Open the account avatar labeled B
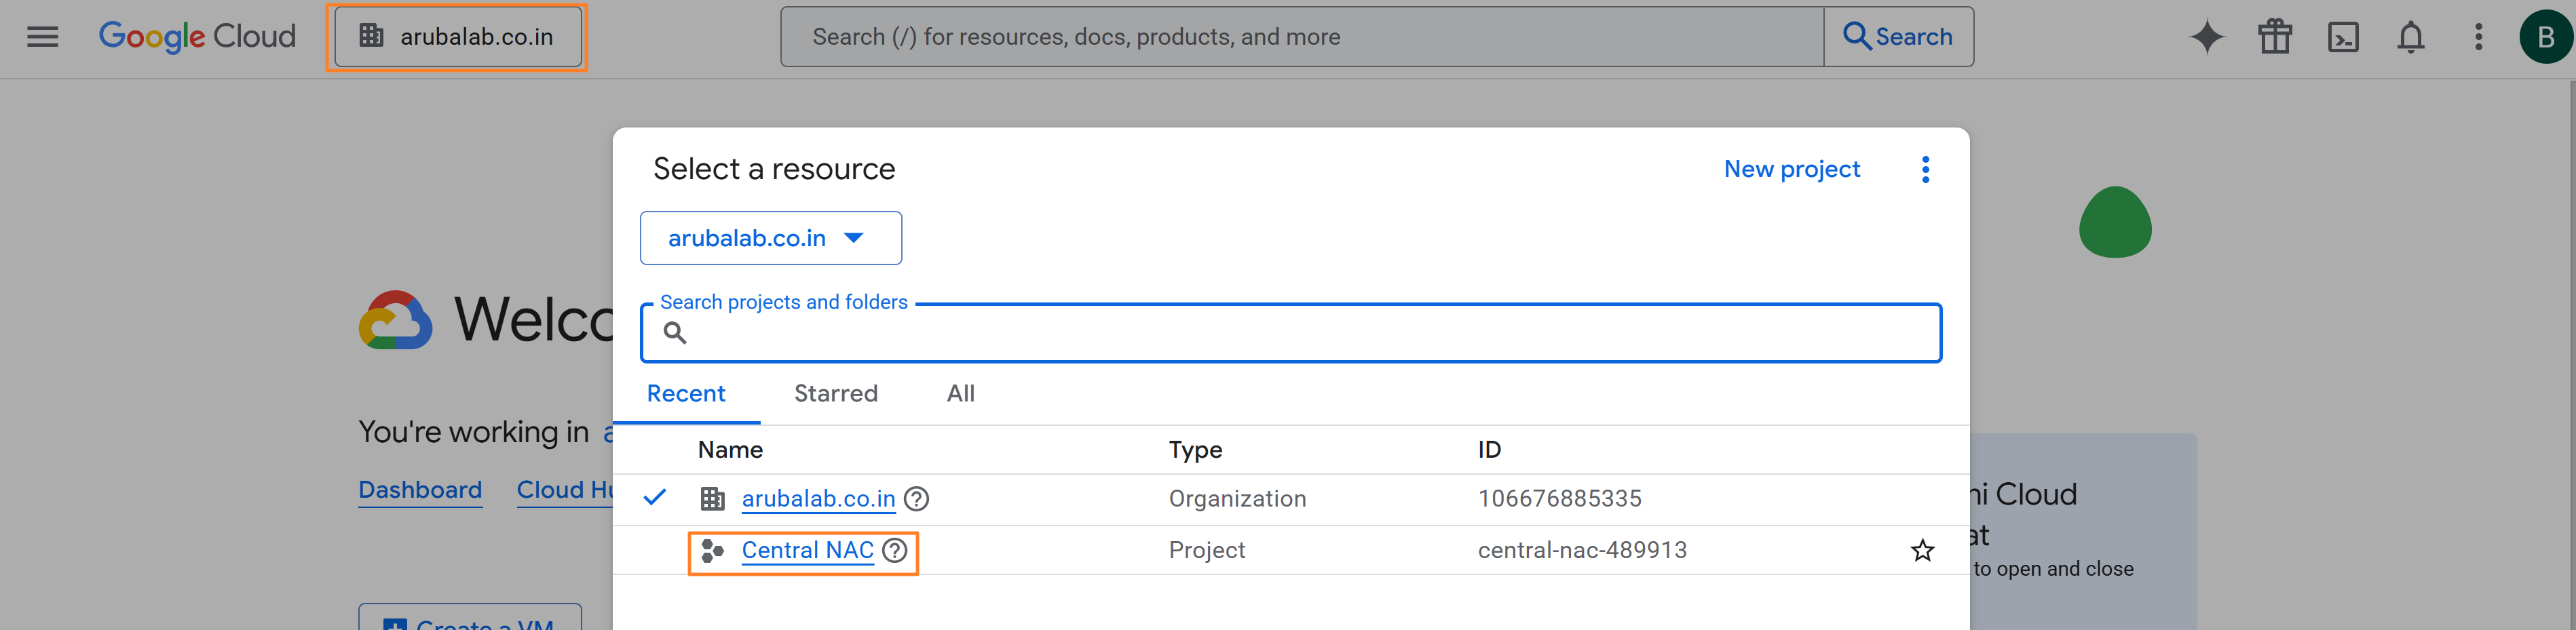Image resolution: width=2576 pixels, height=630 pixels. point(2546,37)
